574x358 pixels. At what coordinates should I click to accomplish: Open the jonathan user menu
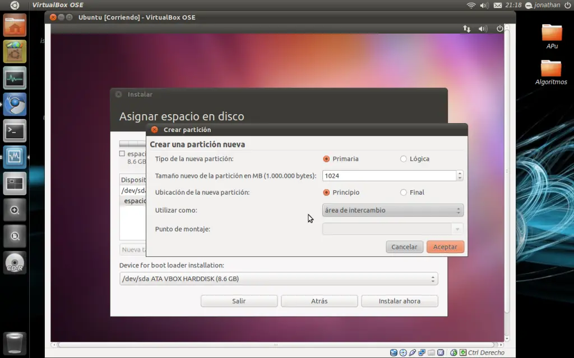tap(543, 5)
